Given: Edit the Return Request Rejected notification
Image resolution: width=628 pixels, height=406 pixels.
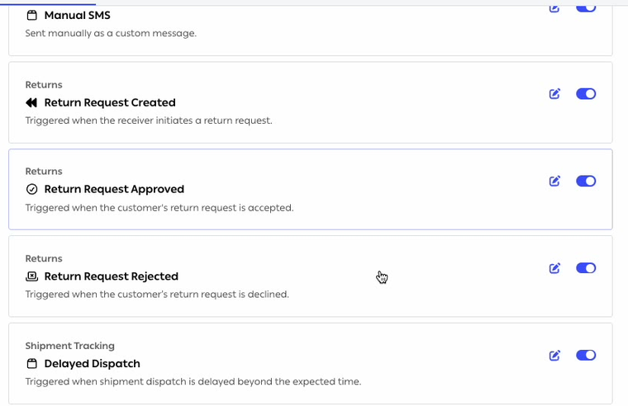Looking at the screenshot, I should click(554, 268).
